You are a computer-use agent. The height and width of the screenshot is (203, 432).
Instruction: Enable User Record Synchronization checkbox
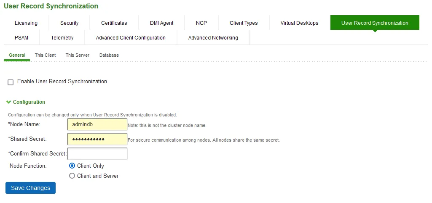pos(11,82)
